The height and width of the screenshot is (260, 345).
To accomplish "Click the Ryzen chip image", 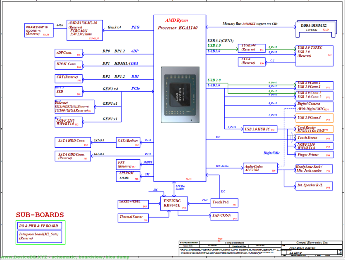I will pyautogui.click(x=181, y=95).
